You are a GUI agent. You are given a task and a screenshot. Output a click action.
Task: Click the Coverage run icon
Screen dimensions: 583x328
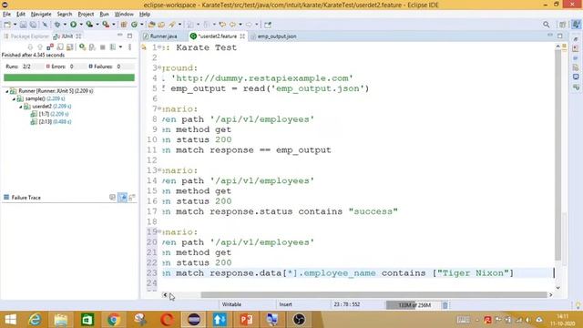[x=89, y=25]
